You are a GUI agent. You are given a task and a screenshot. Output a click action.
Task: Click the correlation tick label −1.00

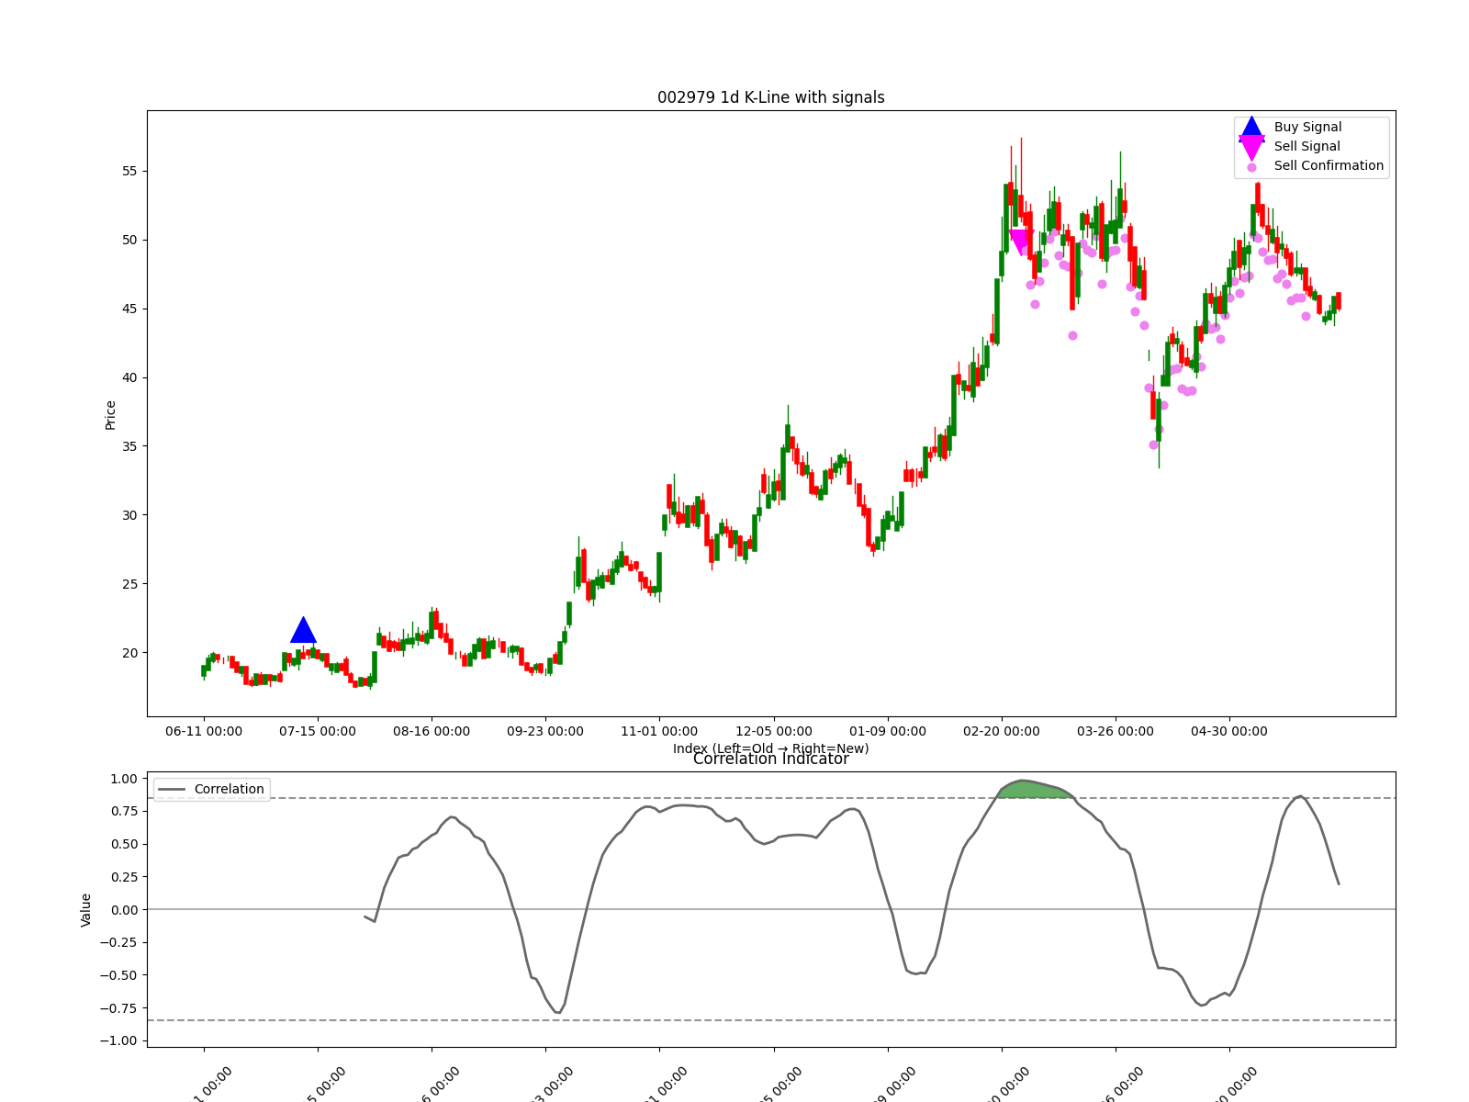(118, 1040)
